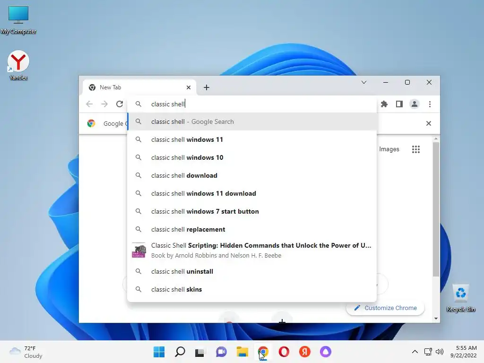
Task: Open the Recycle Bin on the desktop
Action: click(460, 298)
